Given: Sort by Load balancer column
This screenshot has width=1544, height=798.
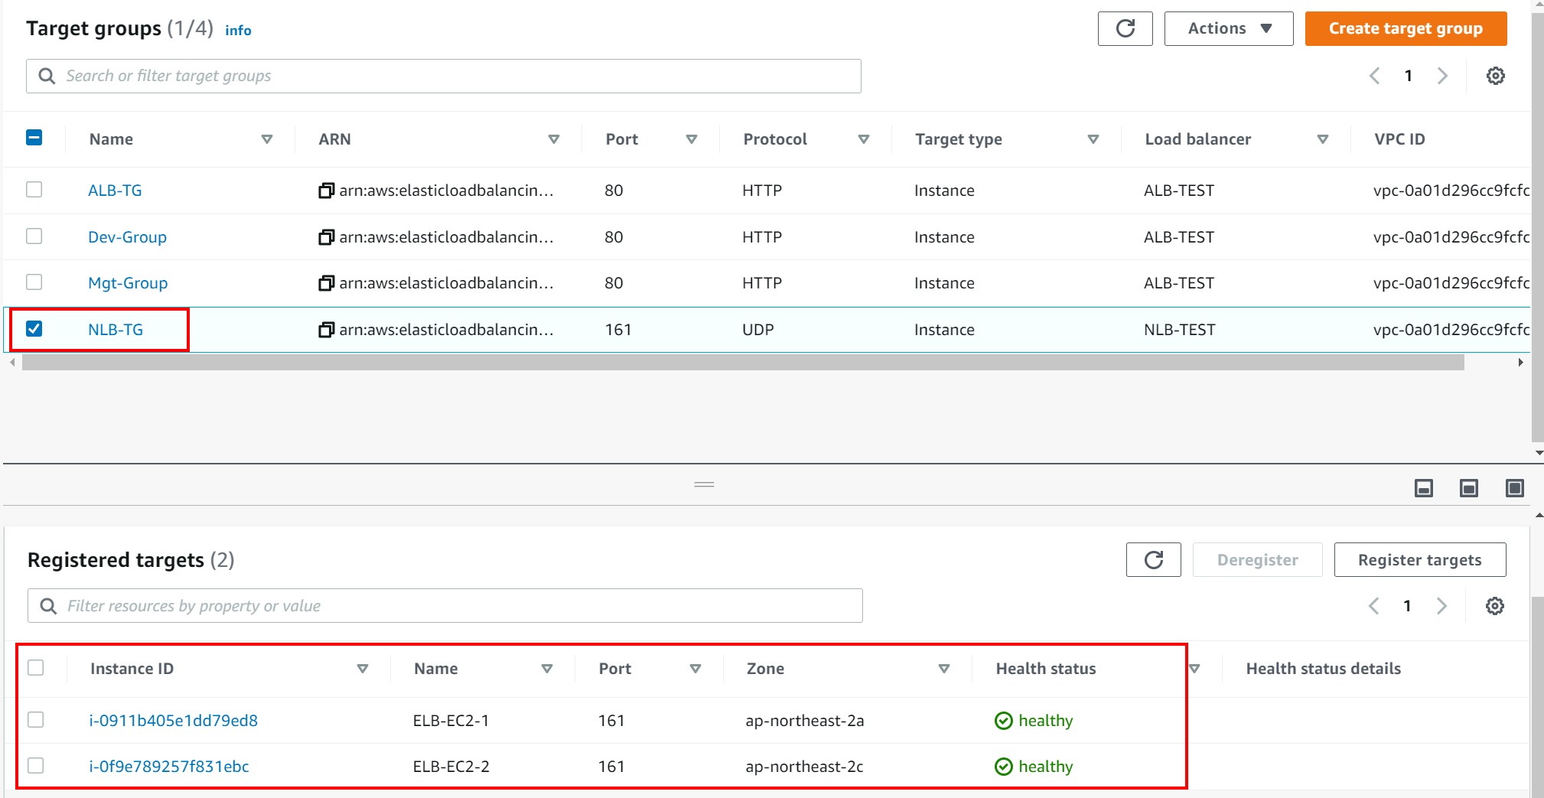Looking at the screenshot, I should [1323, 139].
